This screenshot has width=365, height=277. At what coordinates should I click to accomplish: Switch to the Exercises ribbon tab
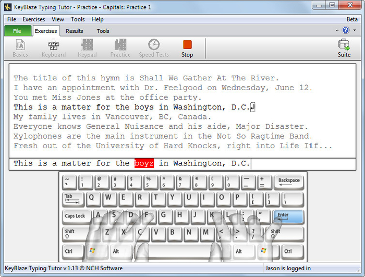click(x=46, y=31)
